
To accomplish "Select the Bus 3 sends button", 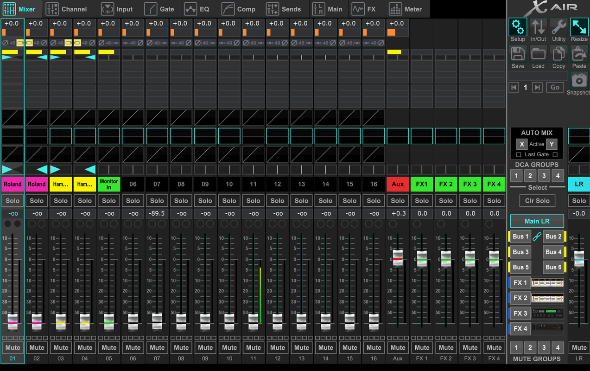I will point(520,252).
